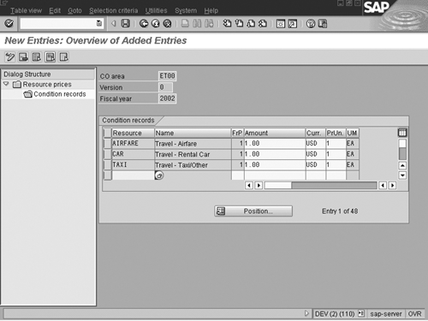The height and width of the screenshot is (321, 428).
Task: Select Resource prices in dialog structure
Action: click(47, 85)
